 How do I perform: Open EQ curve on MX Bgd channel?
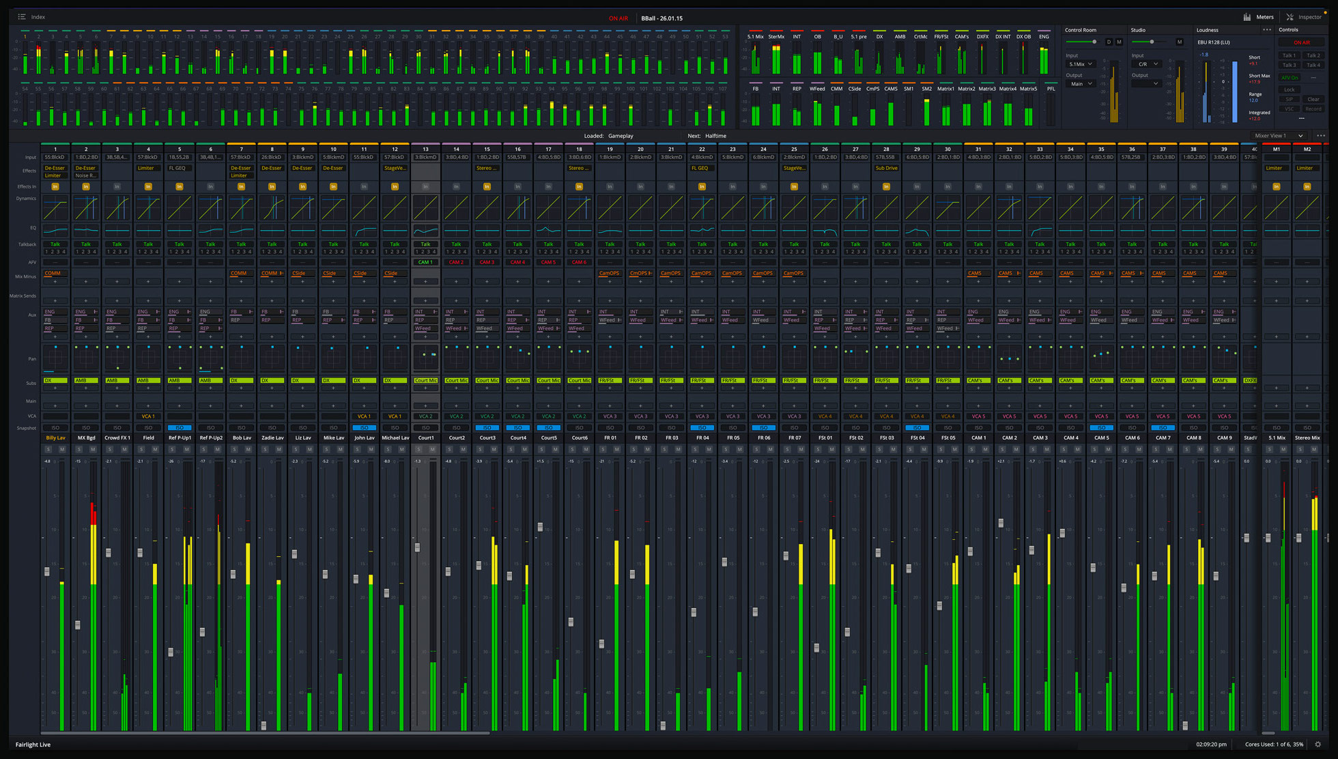pos(86,230)
